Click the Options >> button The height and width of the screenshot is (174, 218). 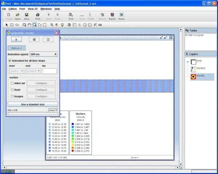coord(17,48)
